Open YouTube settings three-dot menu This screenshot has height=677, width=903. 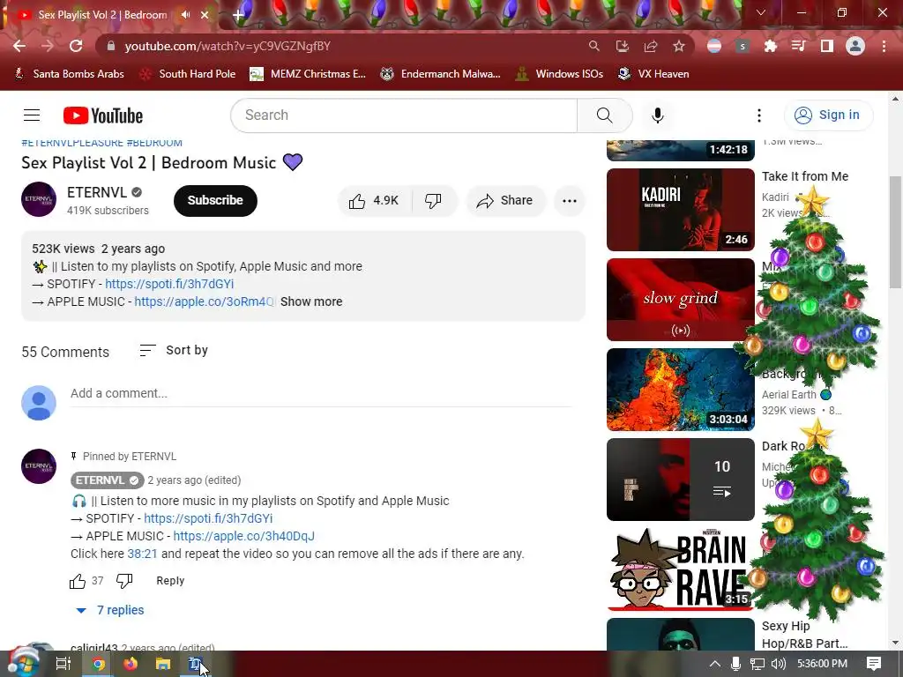point(759,115)
